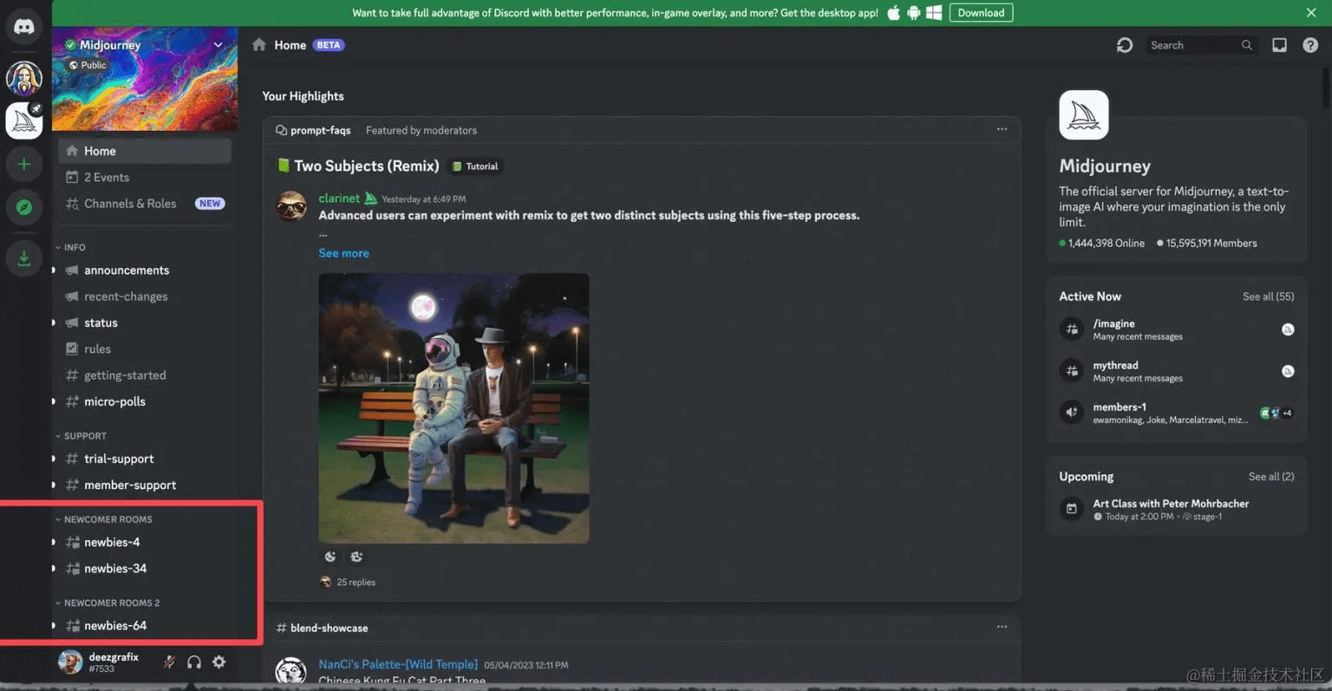The image size is (1332, 691).
Task: Click deezgrafix user avatar
Action: (70, 662)
